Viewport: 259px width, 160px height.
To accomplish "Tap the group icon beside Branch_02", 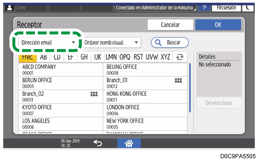I will click(94, 94).
